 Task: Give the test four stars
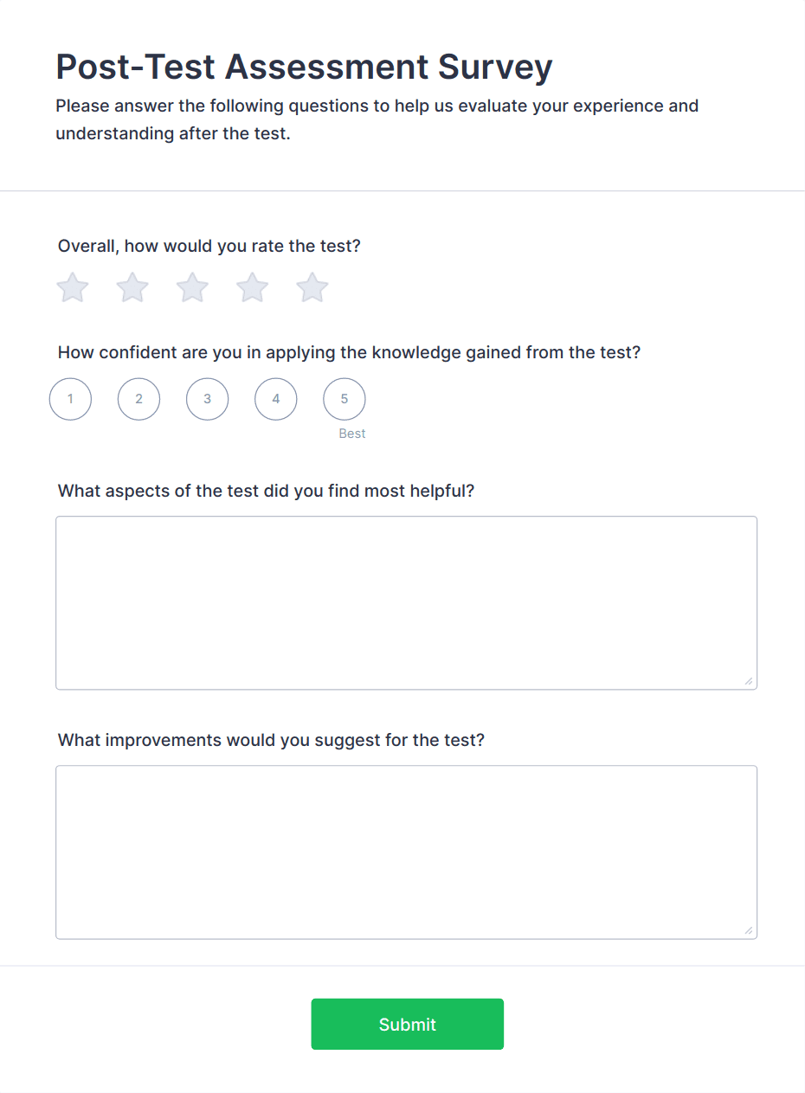[x=253, y=288]
